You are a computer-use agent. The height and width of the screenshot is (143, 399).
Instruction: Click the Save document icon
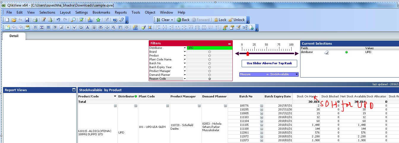tap(27, 20)
